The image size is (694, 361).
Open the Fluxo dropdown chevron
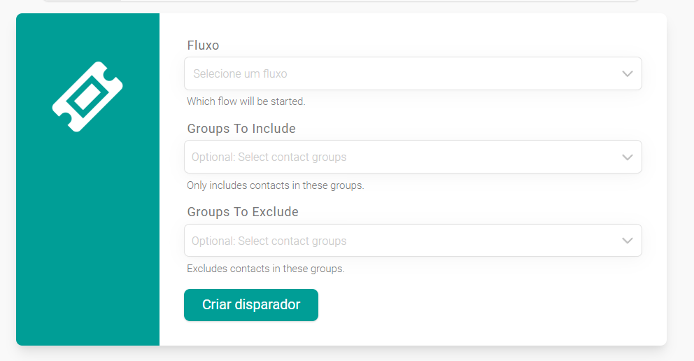(x=627, y=73)
